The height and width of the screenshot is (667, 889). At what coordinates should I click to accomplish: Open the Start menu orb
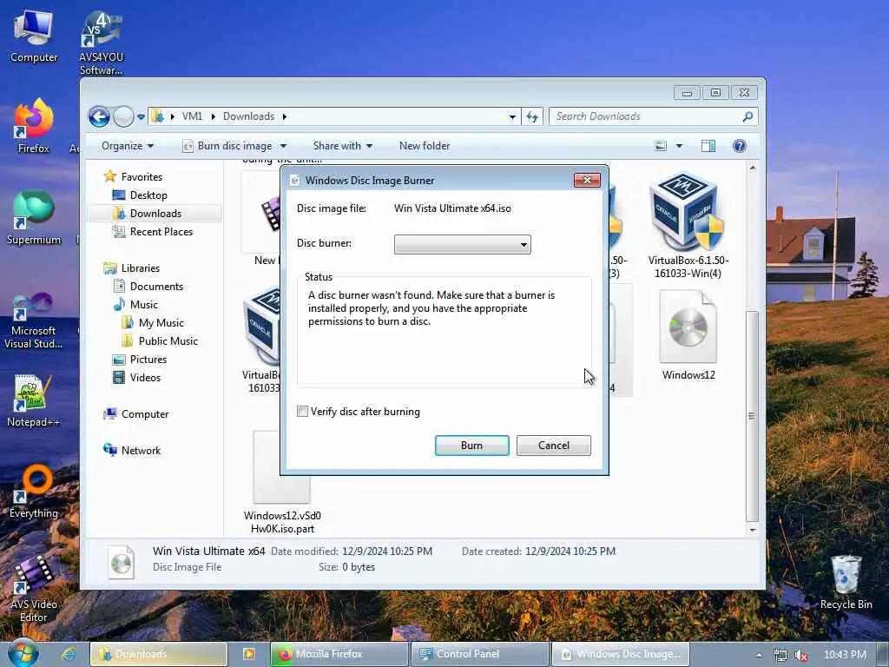click(23, 651)
